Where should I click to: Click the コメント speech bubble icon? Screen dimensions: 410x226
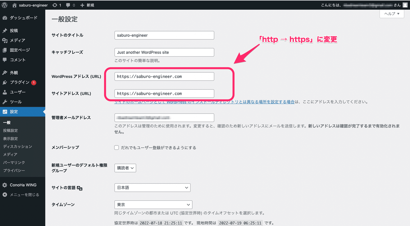(5, 60)
